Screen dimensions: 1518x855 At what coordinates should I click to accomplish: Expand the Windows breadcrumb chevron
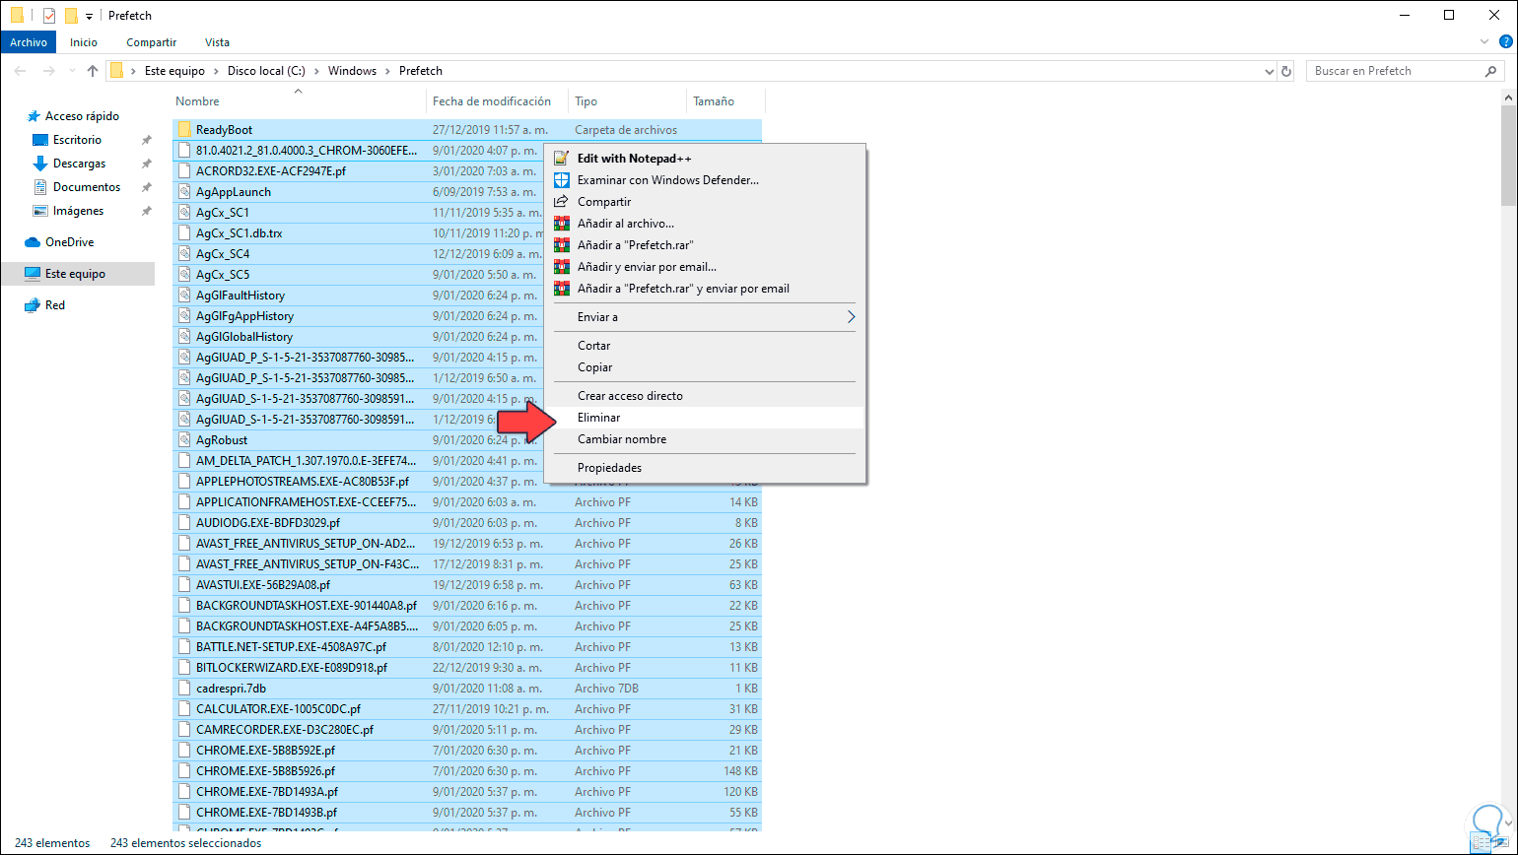387,71
